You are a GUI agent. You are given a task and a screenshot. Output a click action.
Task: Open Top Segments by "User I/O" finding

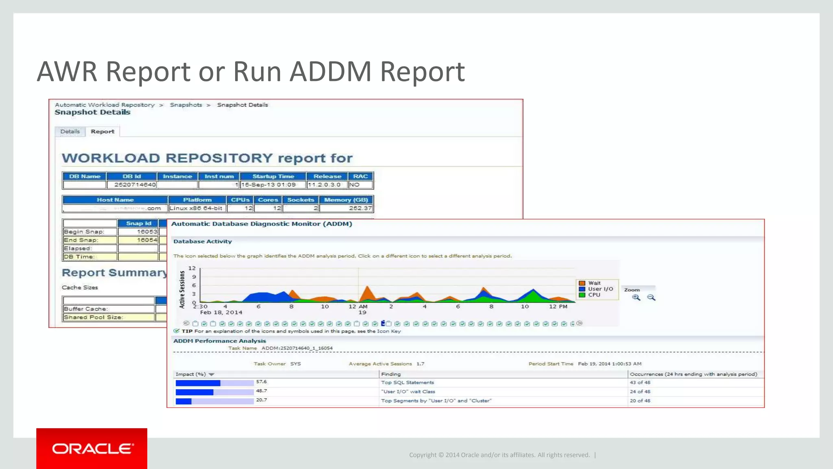click(x=436, y=401)
